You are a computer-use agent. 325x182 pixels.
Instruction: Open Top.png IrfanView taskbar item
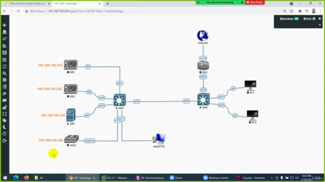pyautogui.click(x=251, y=177)
